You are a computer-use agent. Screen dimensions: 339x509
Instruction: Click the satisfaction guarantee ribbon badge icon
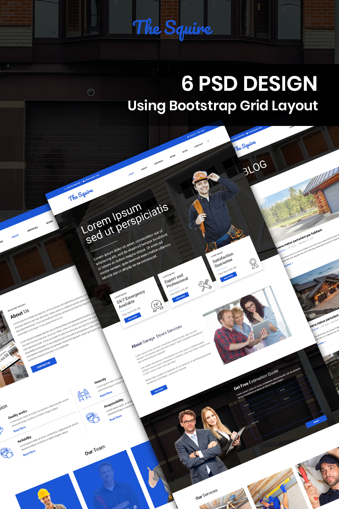253,263
